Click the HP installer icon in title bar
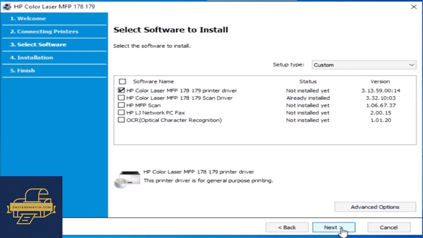 (x=7, y=7)
